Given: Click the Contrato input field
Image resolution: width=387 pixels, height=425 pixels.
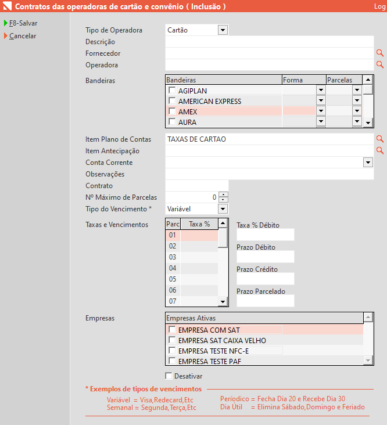Looking at the screenshot, I should (197, 186).
